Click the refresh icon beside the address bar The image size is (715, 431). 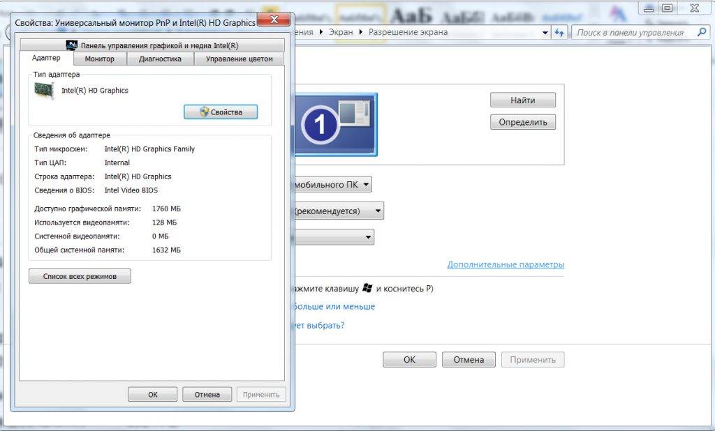click(x=559, y=33)
